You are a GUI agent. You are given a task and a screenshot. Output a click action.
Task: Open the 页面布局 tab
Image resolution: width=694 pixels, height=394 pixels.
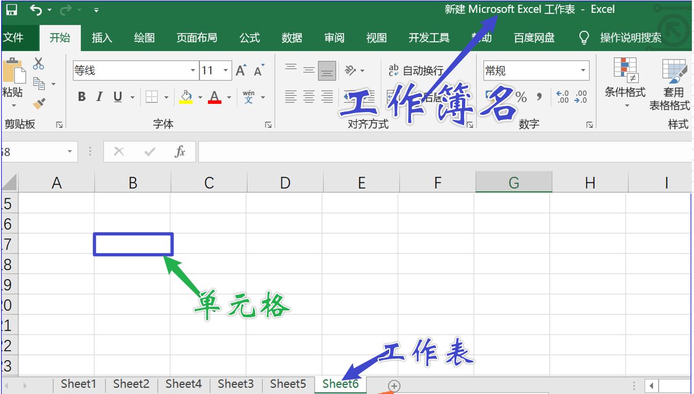pos(197,38)
